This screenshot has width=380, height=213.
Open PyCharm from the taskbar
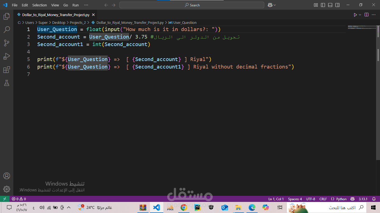tap(197, 207)
